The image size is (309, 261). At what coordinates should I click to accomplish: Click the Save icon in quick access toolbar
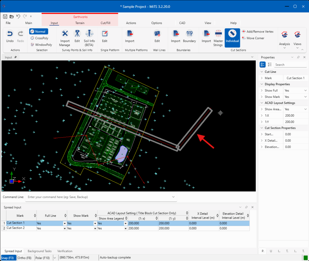pos(5,17)
